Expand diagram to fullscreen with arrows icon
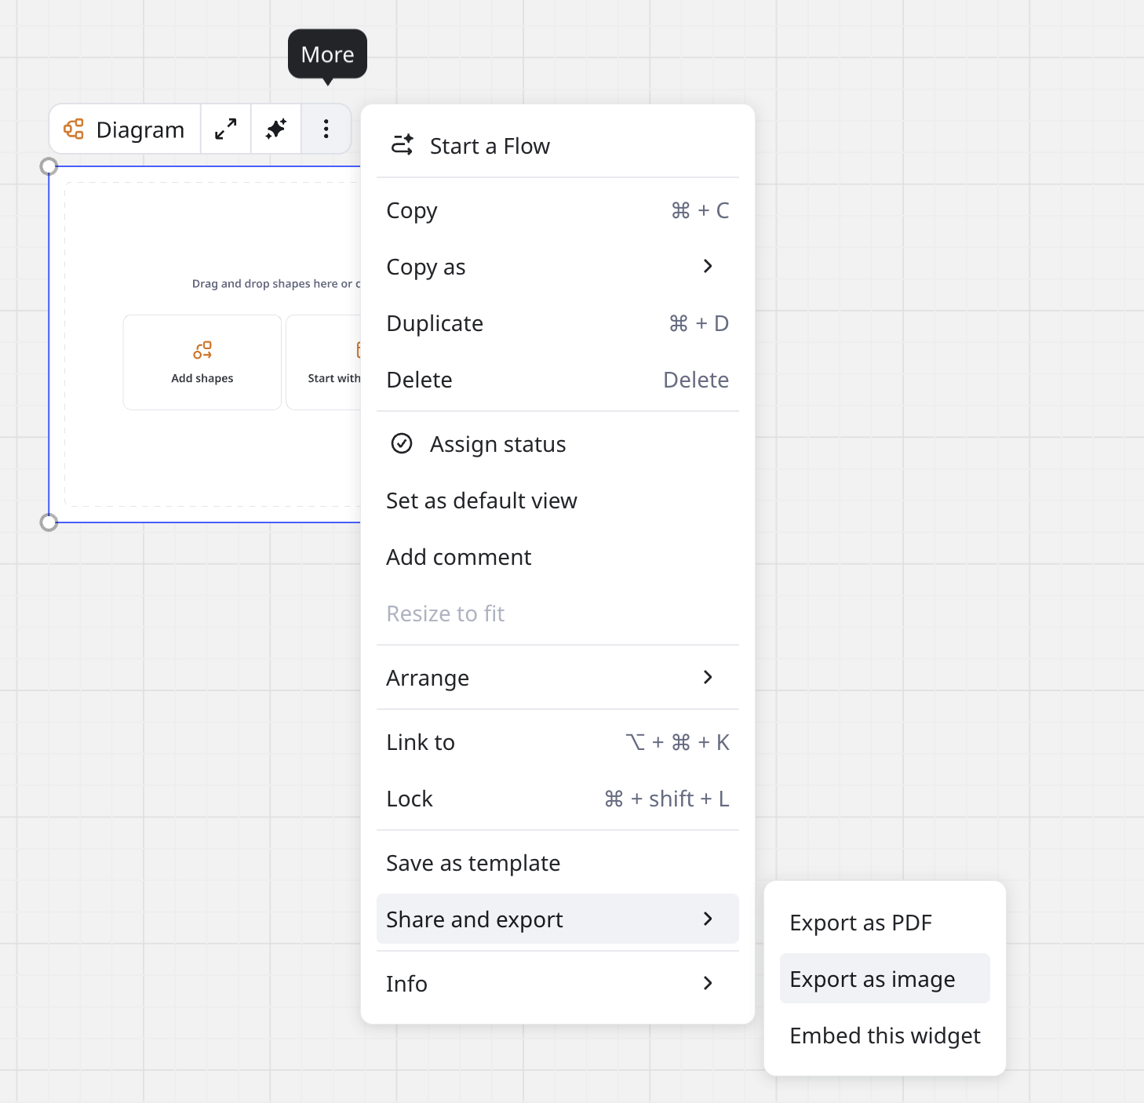The height and width of the screenshot is (1103, 1144). (226, 129)
